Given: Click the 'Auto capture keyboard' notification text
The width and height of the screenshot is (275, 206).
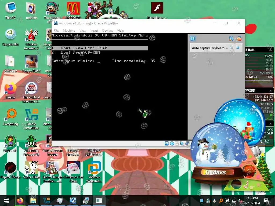Looking at the screenshot, I should (x=210, y=48).
